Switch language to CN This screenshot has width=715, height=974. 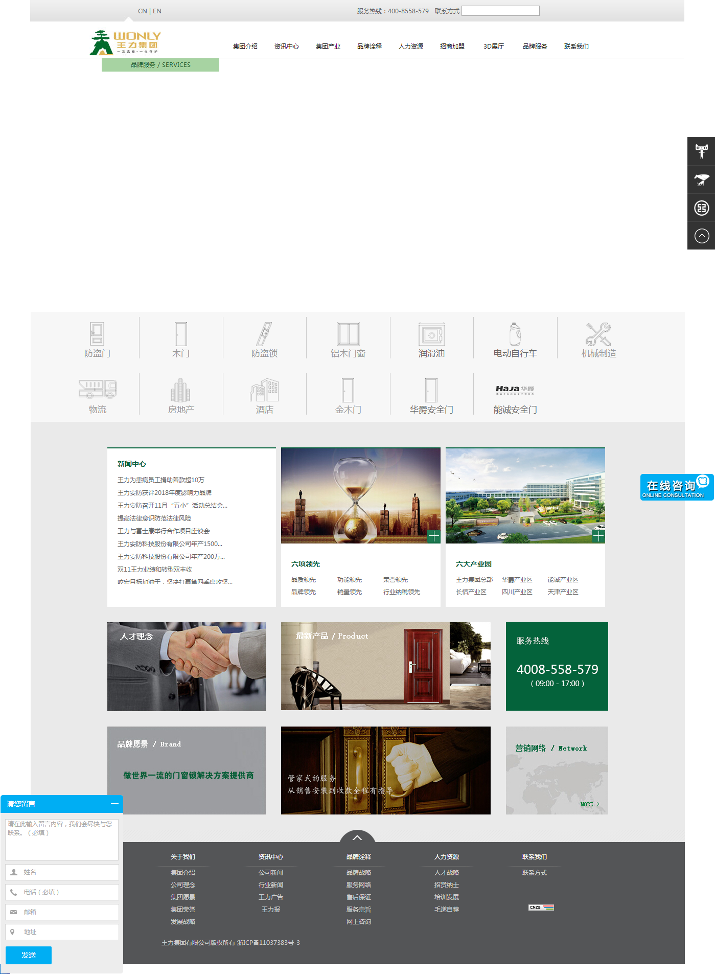pos(142,11)
